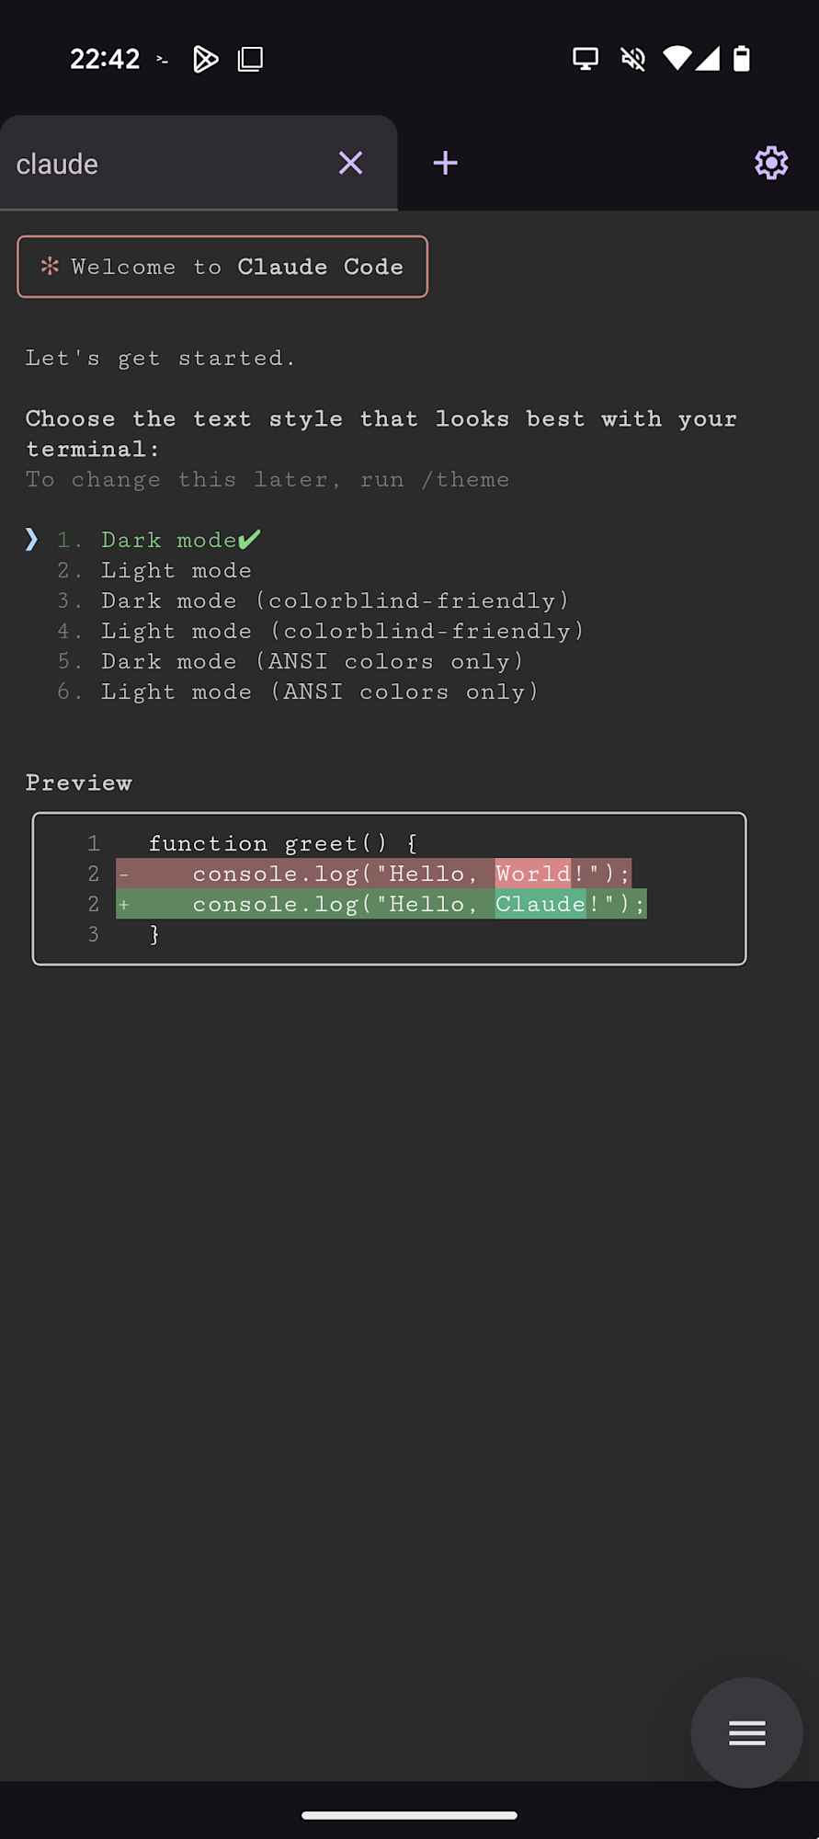
Task: Close the claude tab
Action: [350, 163]
